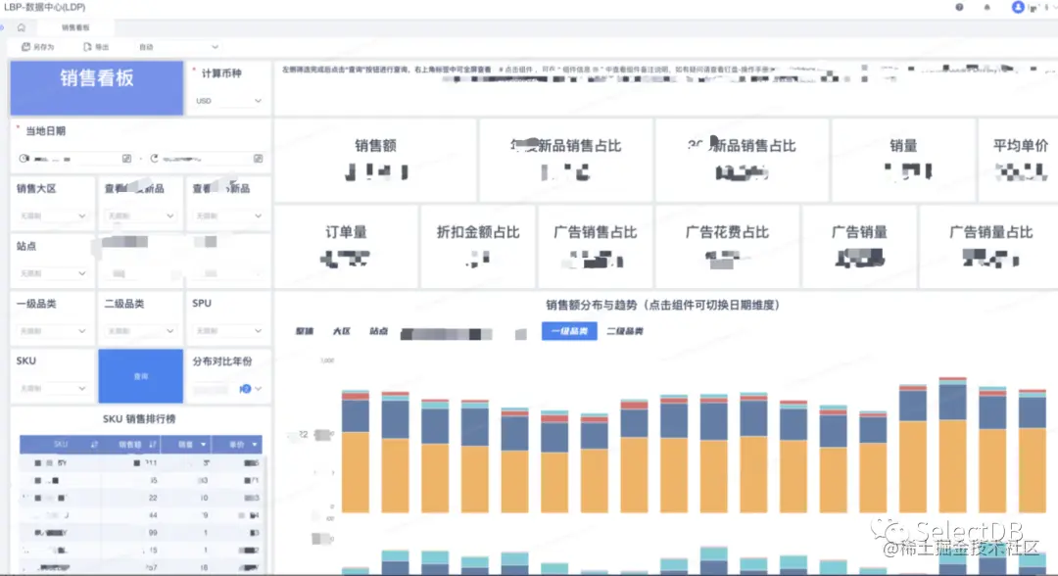Expand the 站点 dropdown
Viewport: 1058px width, 576px height.
tap(53, 273)
